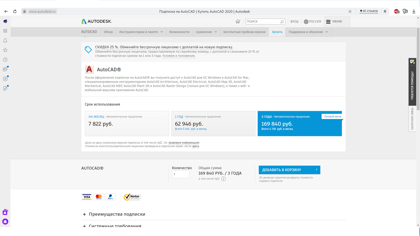Open the Россия region selector

coord(312,22)
